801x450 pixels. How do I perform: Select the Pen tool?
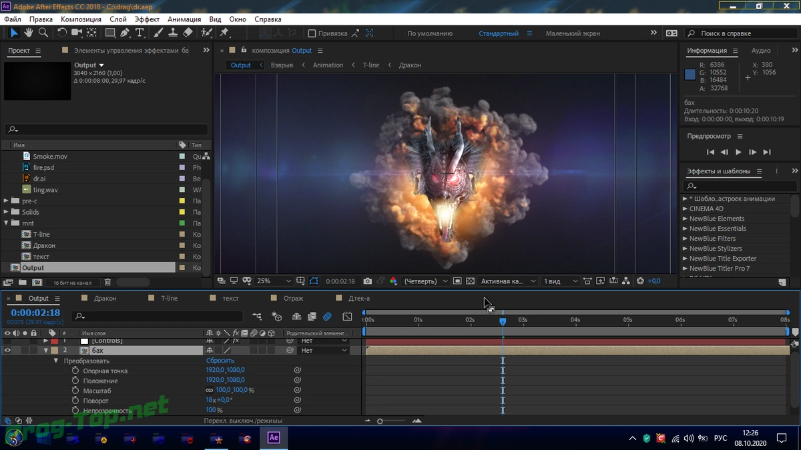(x=125, y=33)
